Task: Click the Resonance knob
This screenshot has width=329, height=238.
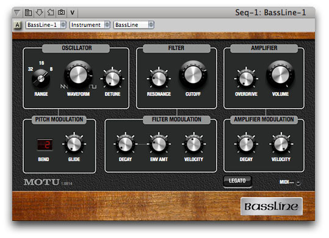Action: click(159, 79)
